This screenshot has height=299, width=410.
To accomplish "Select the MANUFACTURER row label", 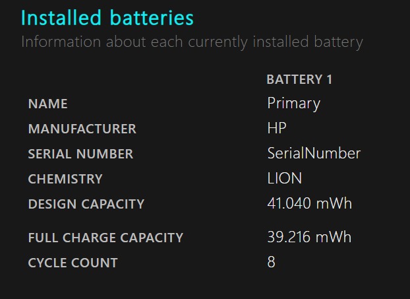I will click(82, 129).
